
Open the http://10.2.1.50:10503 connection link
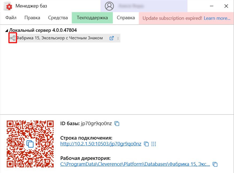pyautogui.click(x=101, y=144)
